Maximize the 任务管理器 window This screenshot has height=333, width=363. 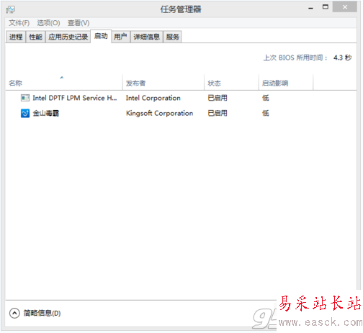(x=326, y=7)
